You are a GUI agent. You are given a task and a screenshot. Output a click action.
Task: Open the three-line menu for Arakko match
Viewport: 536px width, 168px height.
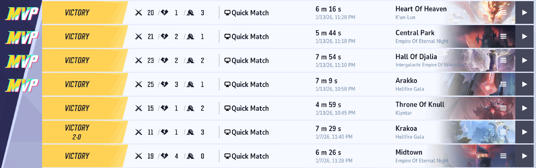tap(503, 84)
